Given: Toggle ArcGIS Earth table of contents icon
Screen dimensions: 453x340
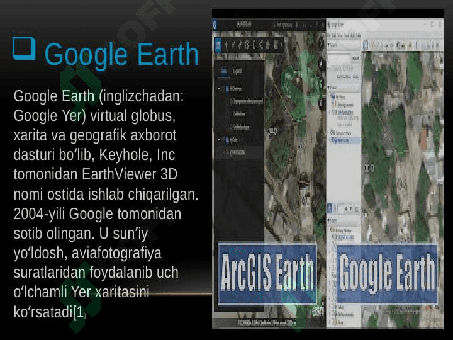Looking at the screenshot, I should 218,45.
